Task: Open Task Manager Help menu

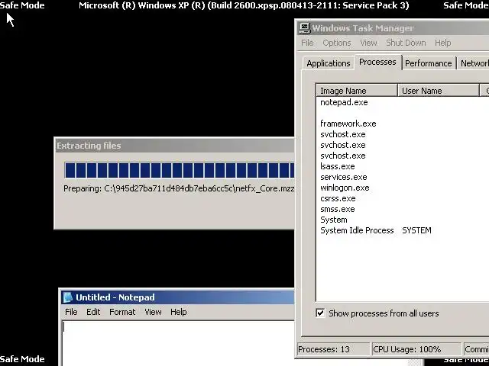Action: pos(443,43)
